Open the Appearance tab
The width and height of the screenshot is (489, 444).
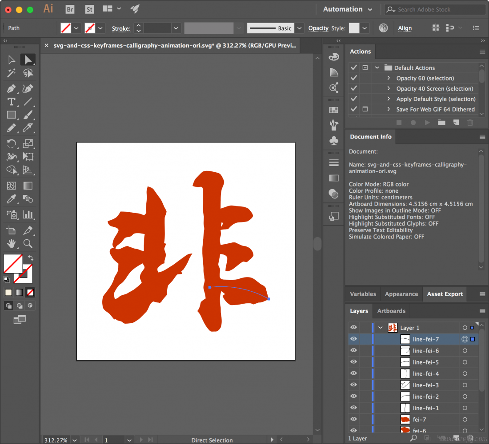click(401, 294)
